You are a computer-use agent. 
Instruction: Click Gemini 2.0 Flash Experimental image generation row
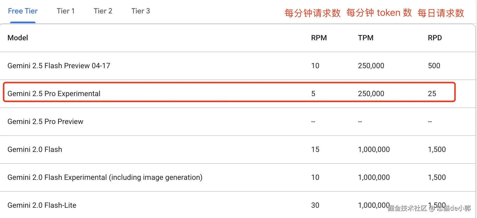pos(105,177)
